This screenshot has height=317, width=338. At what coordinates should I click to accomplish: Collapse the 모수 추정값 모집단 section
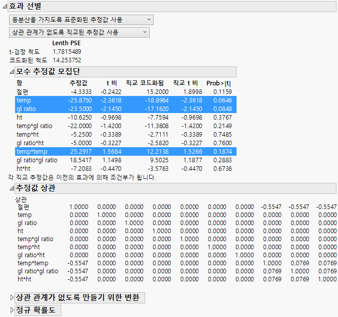coord(12,72)
